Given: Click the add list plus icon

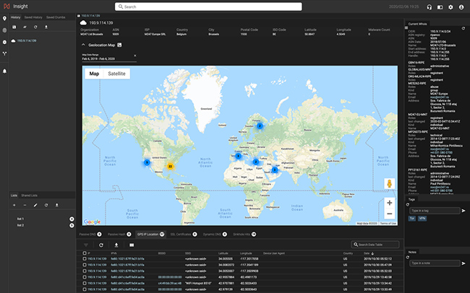Looking at the screenshot, I should [x=14, y=206].
